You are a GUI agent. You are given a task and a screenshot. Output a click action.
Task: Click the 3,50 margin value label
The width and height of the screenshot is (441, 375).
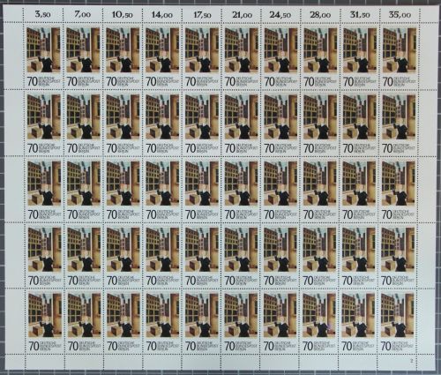(x=43, y=14)
